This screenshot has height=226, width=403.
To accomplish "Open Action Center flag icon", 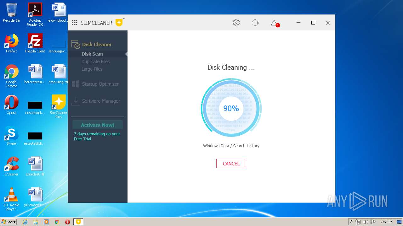I will pos(372,222).
